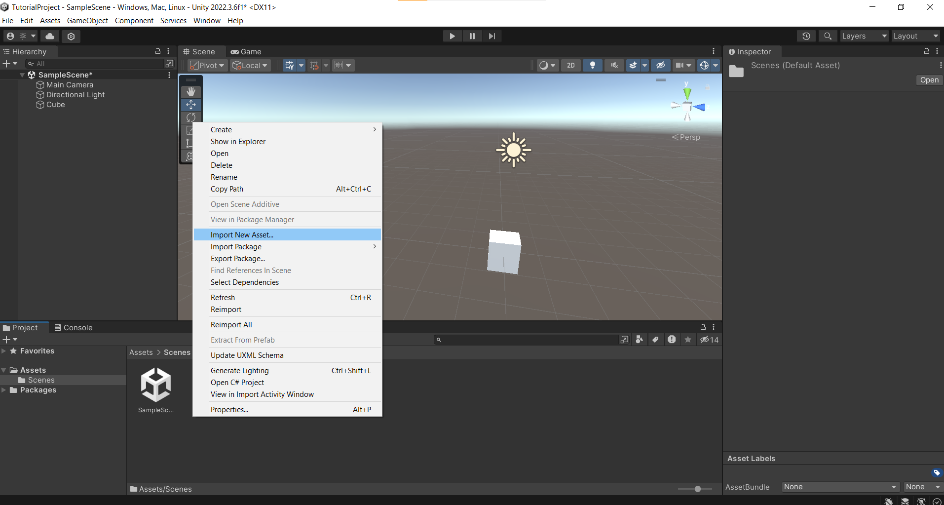Select the Move tool in Scene
This screenshot has height=505, width=944.
[191, 105]
